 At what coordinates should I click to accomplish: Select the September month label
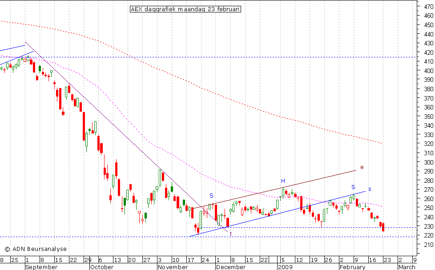(41, 267)
